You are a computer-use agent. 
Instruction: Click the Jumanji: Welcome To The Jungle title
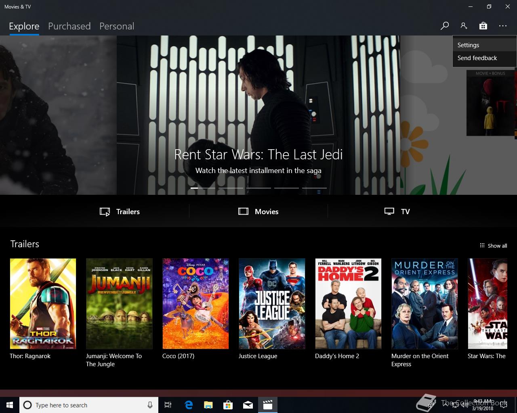pos(114,360)
